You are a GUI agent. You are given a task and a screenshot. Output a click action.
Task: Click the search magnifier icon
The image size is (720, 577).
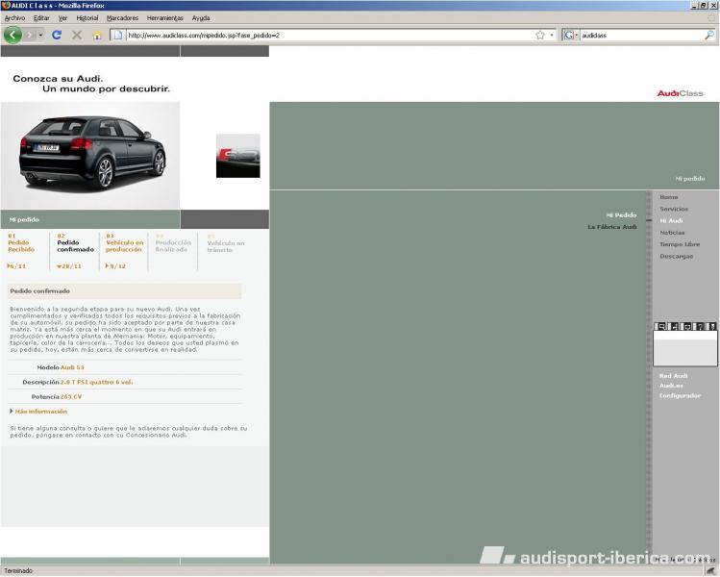tap(709, 35)
